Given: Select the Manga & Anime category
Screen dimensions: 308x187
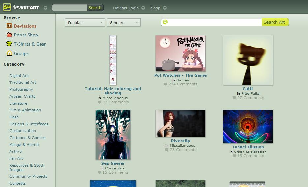Looking at the screenshot, I should pyautogui.click(x=24, y=145).
